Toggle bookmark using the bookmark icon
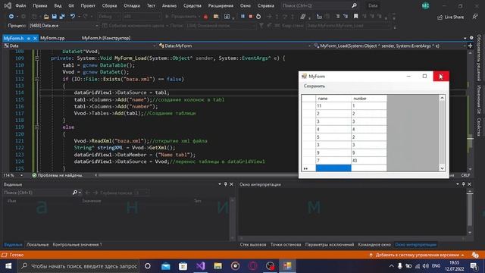Viewport: 485px width, 273px height. pyautogui.click(x=355, y=17)
